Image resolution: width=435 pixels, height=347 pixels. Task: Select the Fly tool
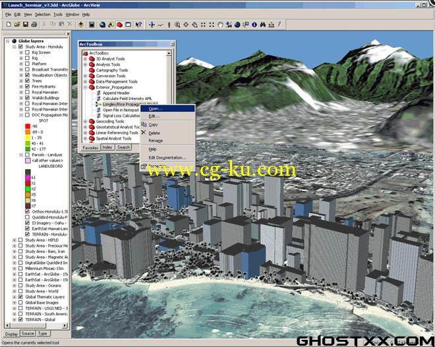click(x=160, y=24)
